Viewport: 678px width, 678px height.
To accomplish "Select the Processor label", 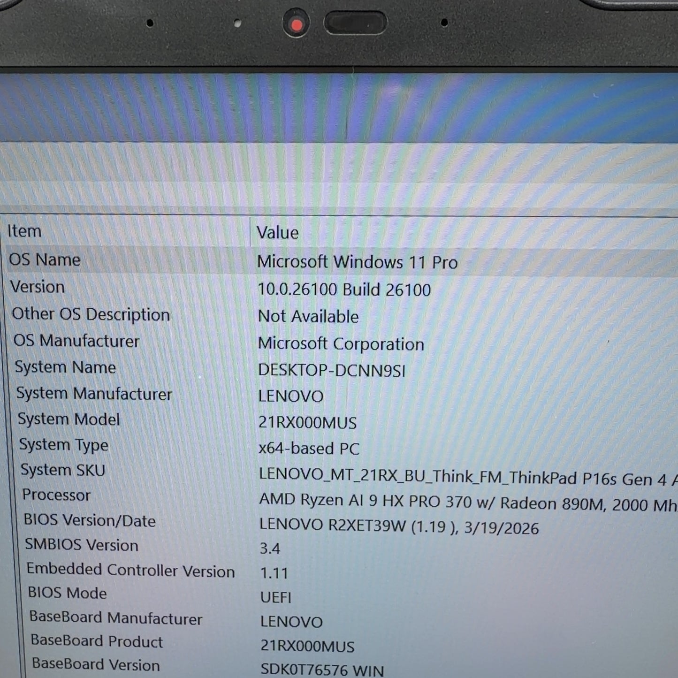I will [x=56, y=495].
